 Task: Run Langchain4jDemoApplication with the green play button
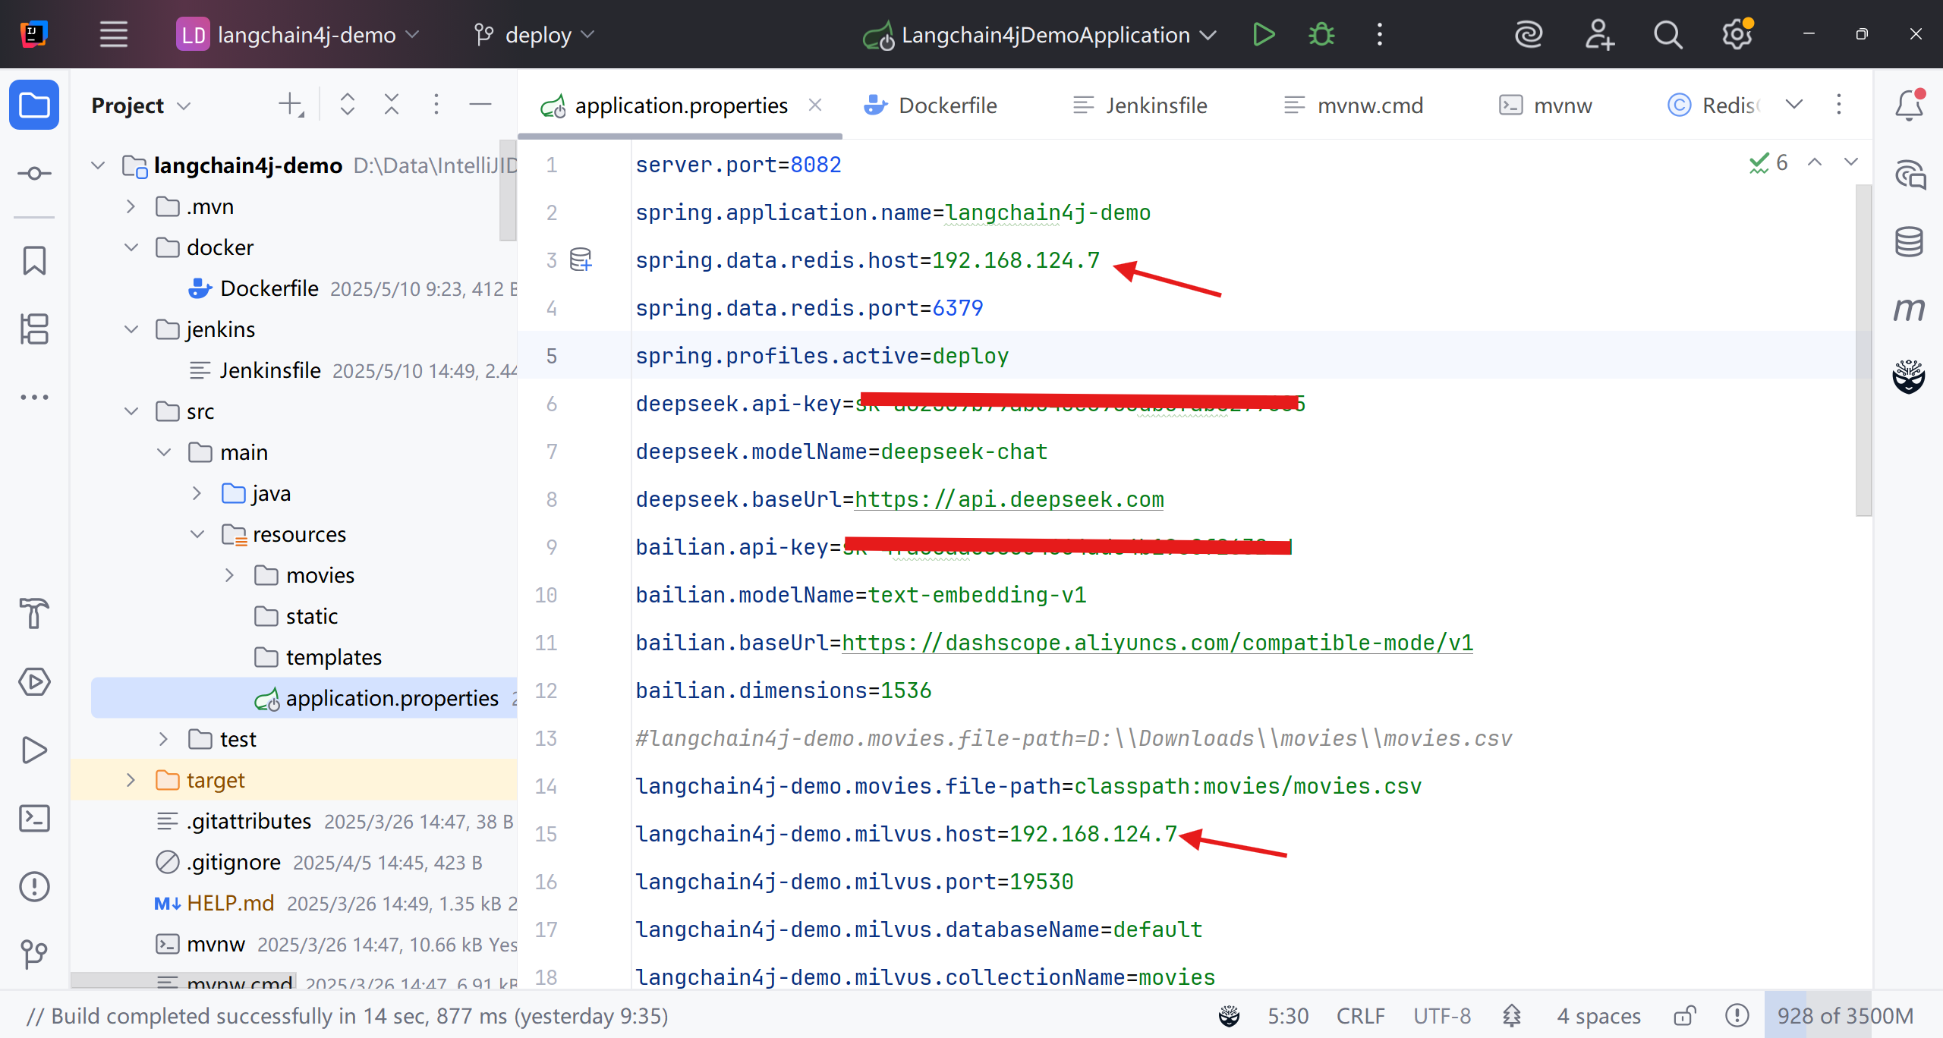coord(1264,35)
